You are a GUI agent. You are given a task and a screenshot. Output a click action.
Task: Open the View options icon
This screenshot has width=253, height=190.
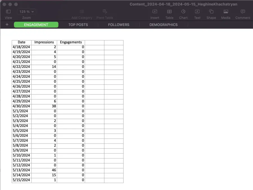pos(8,11)
